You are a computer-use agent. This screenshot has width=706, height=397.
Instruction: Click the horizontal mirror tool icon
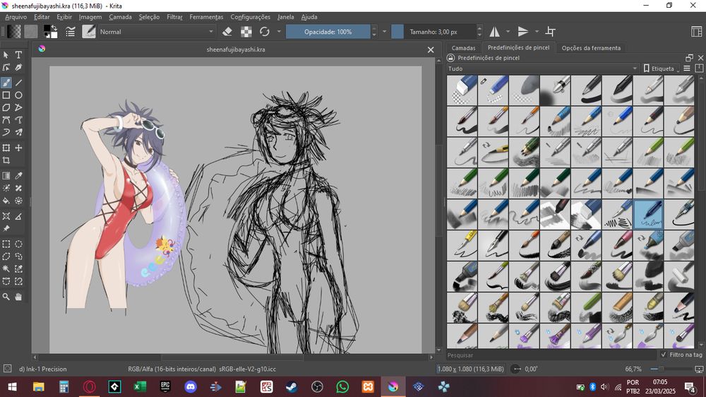click(495, 32)
